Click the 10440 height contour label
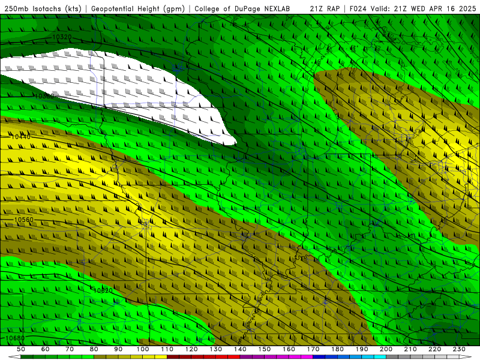Image resolution: width=480 pixels, height=360 pixels. (21, 137)
